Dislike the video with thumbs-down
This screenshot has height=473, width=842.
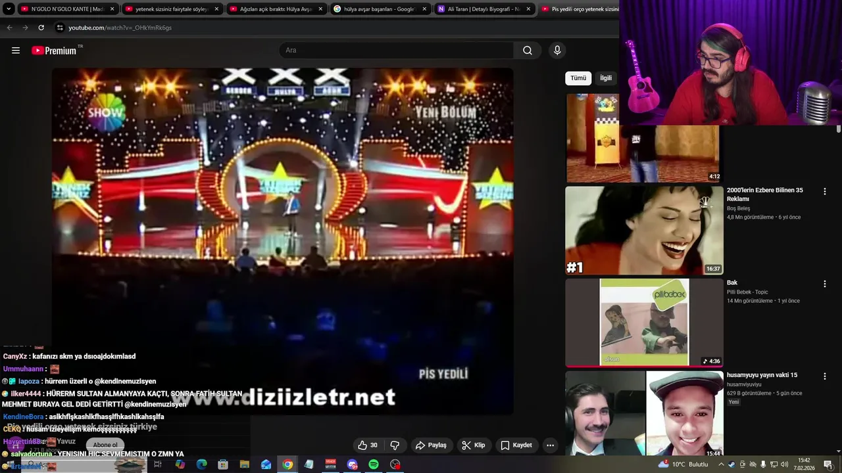pos(395,445)
